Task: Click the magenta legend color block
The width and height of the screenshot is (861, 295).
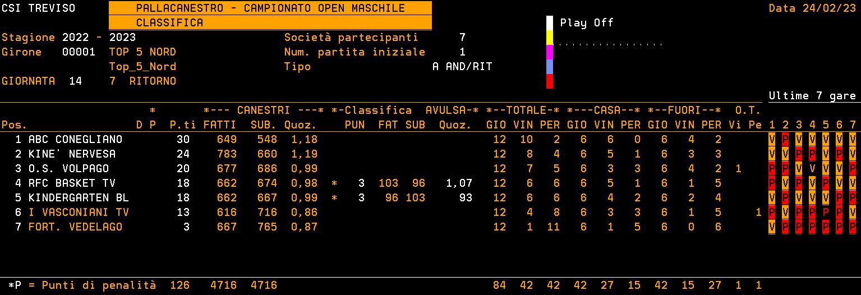Action: [x=550, y=52]
